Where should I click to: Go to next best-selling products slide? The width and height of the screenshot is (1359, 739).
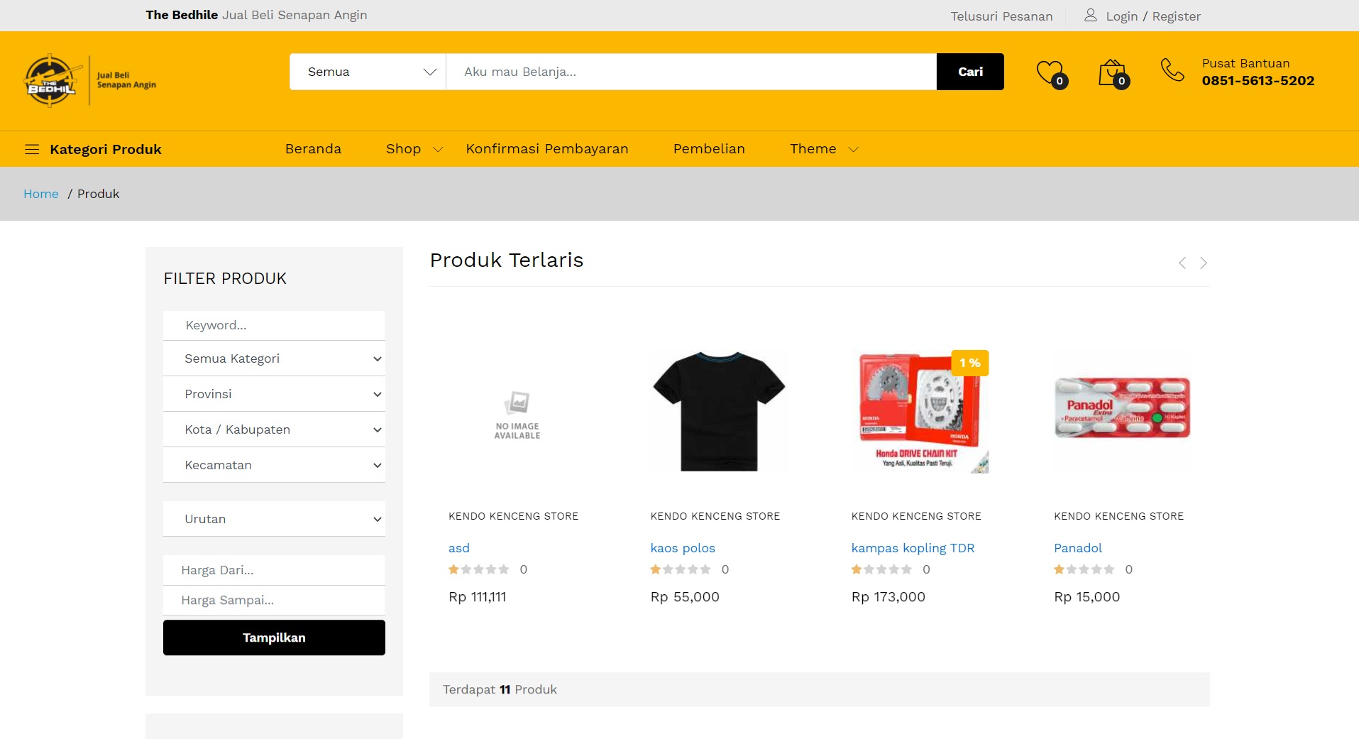[x=1204, y=263]
